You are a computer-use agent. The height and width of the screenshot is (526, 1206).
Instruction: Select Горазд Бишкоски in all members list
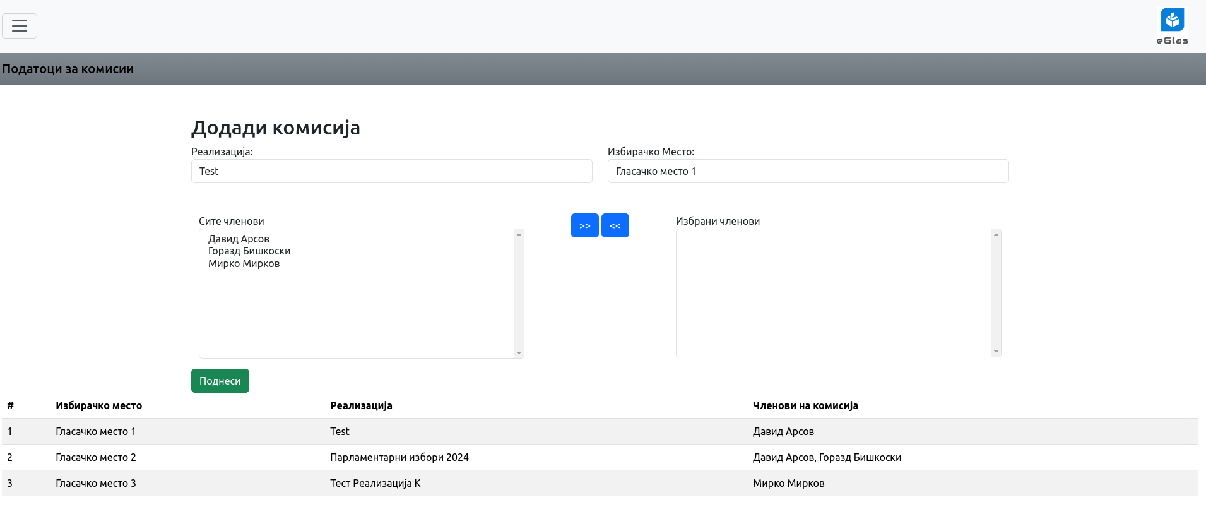(249, 251)
